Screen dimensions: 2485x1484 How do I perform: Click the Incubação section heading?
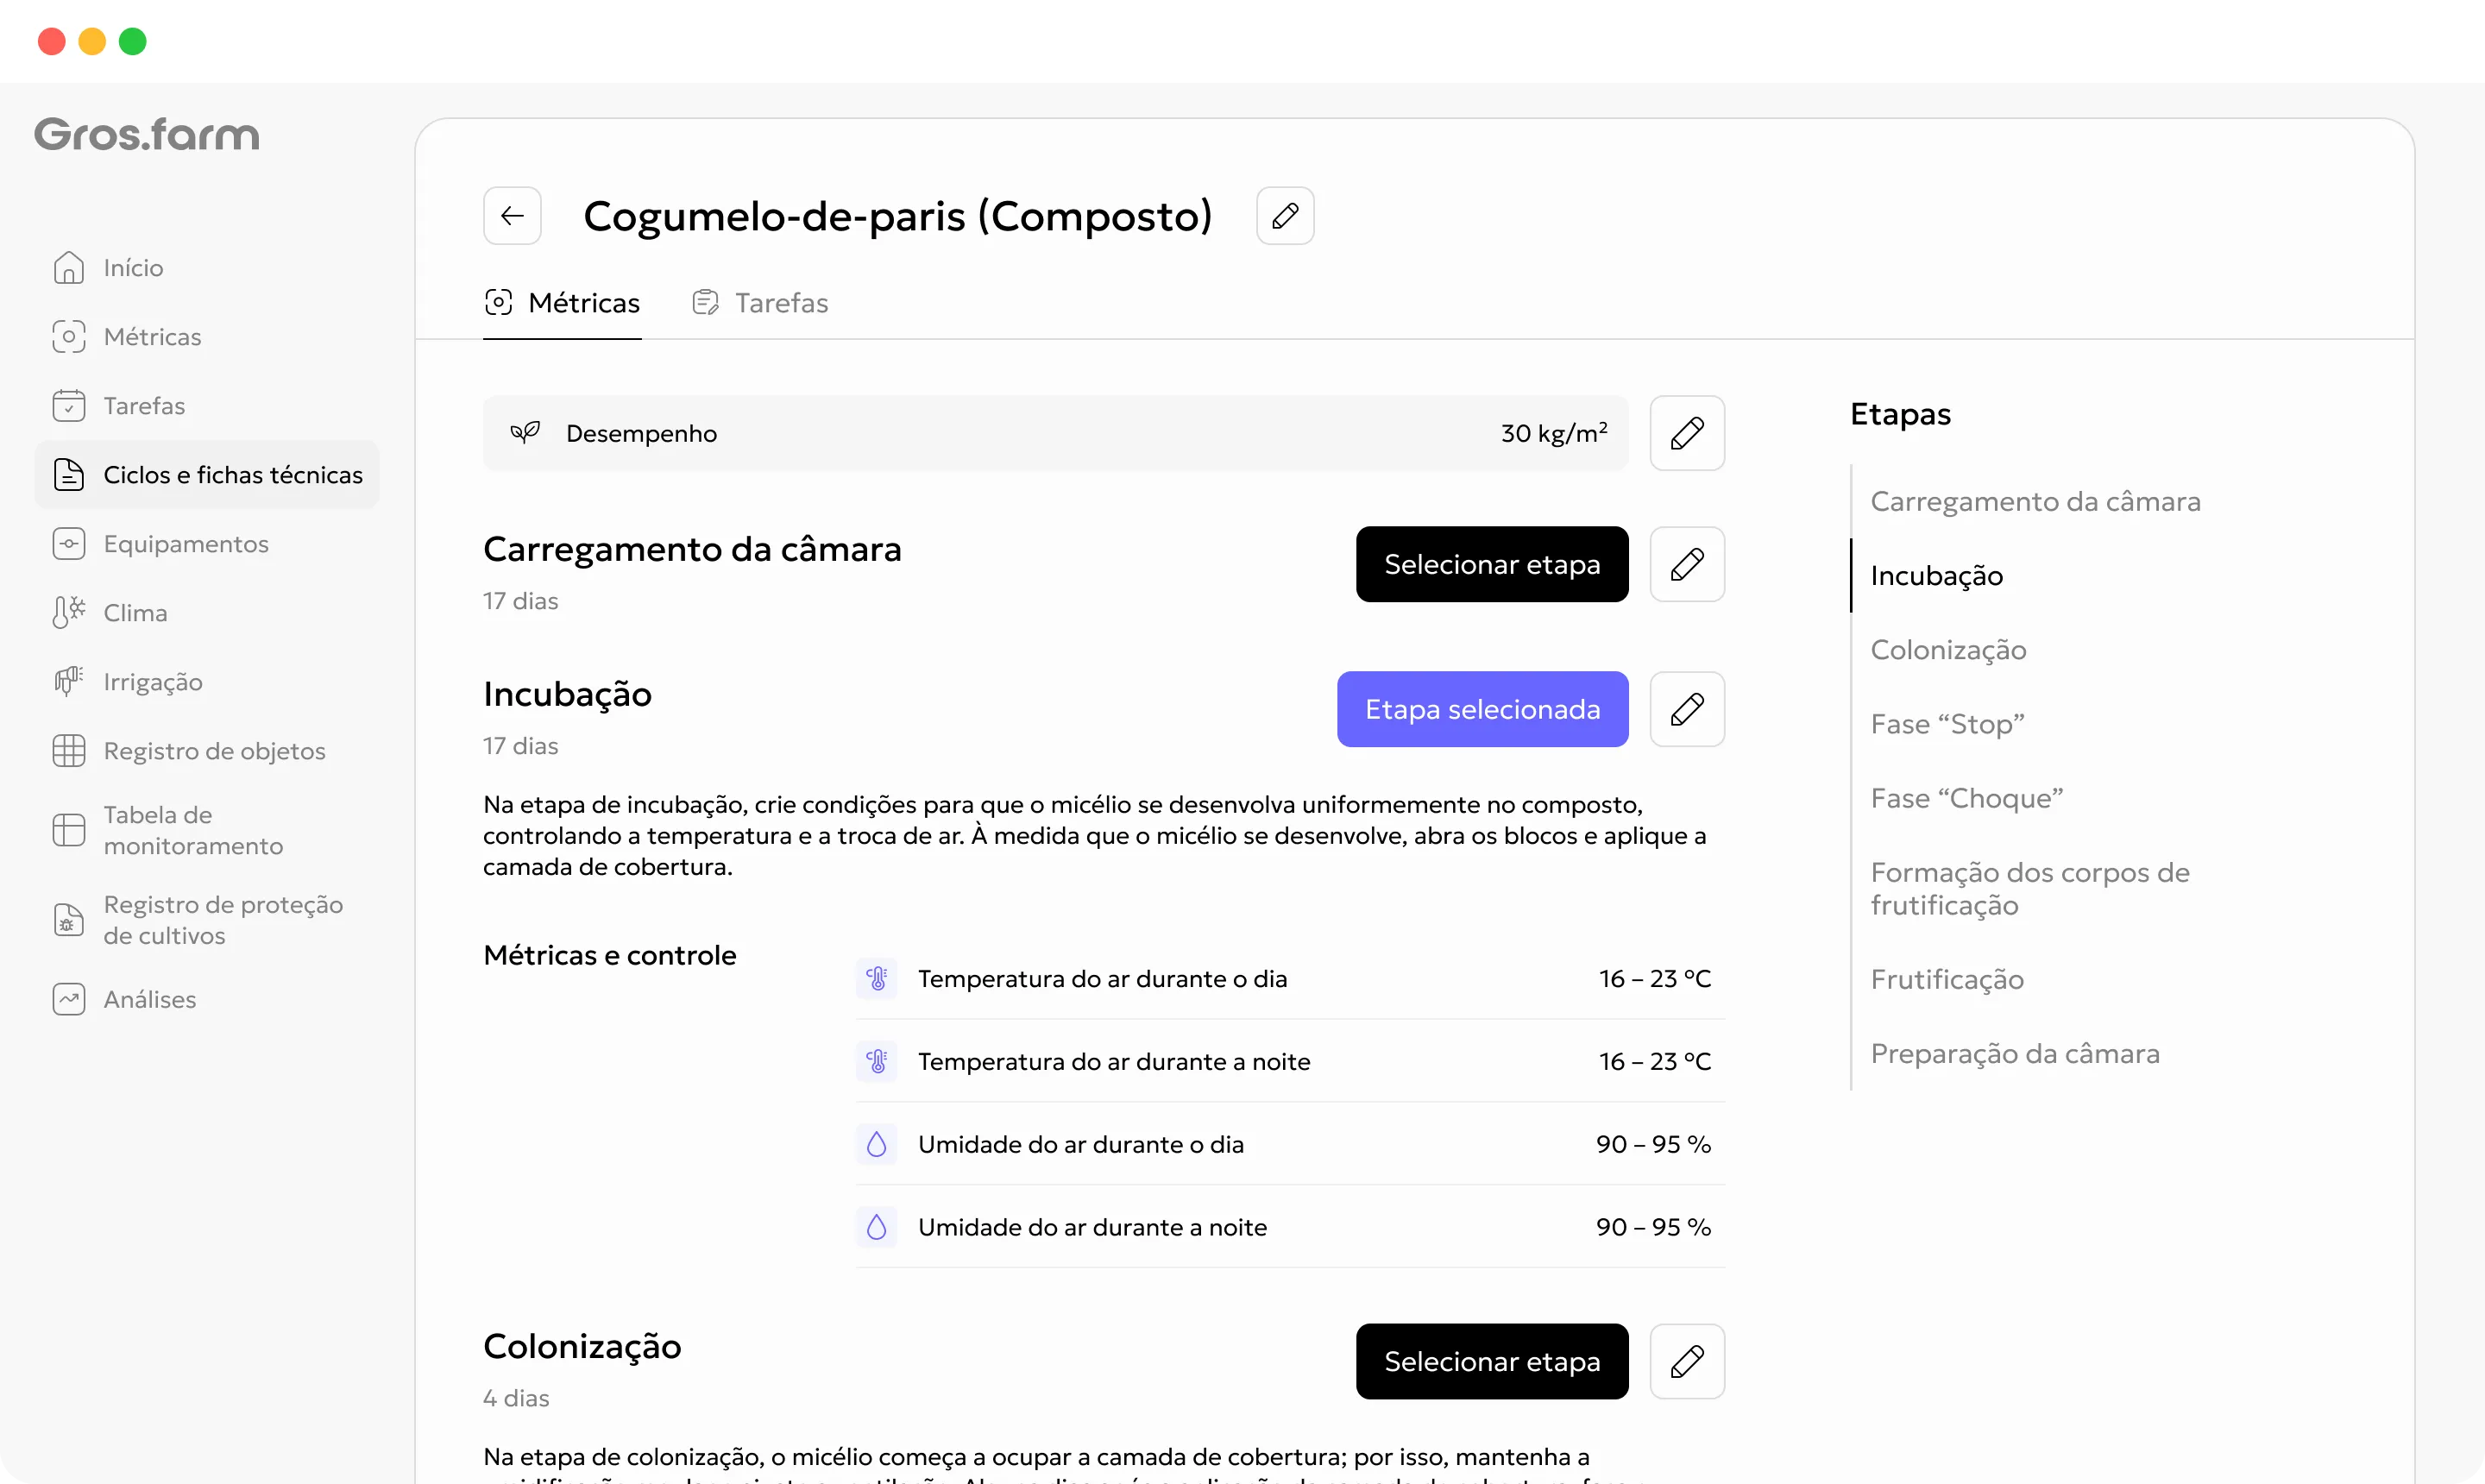point(567,694)
